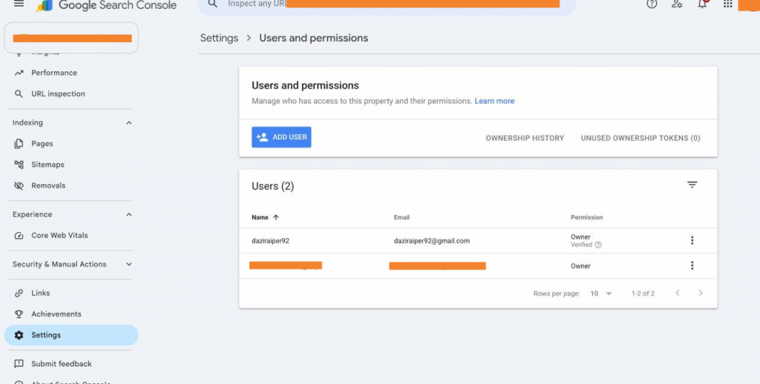This screenshot has height=384, width=760.
Task: Collapse the Experience section
Action: point(129,214)
